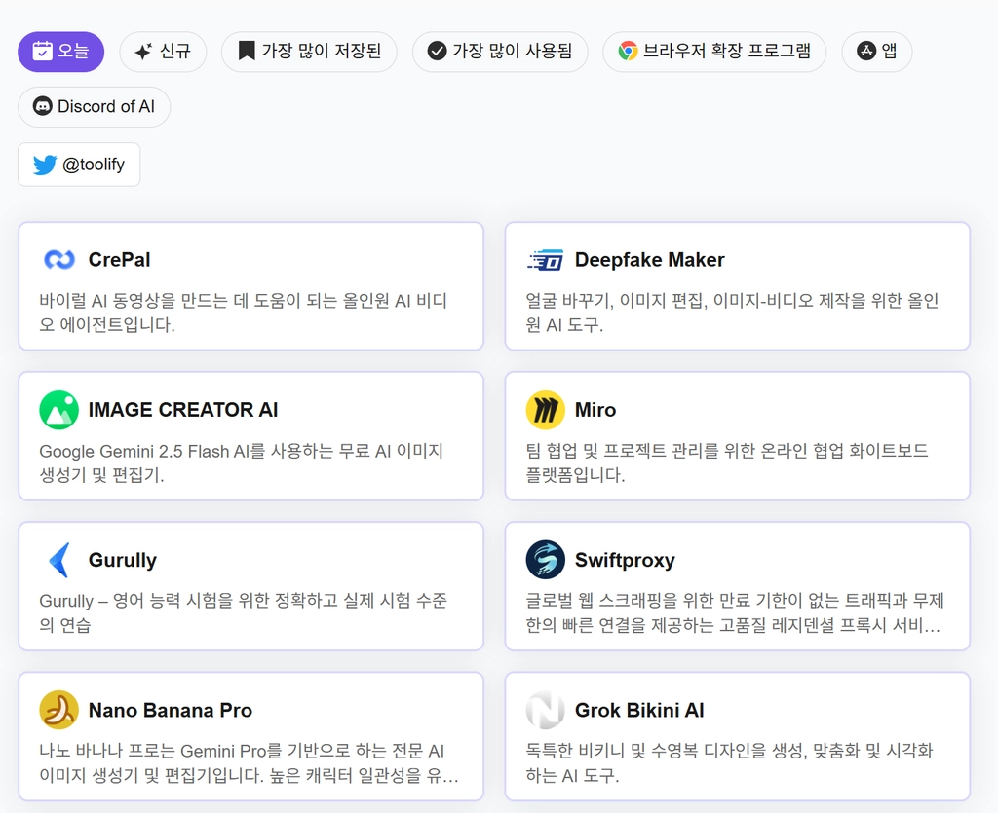The image size is (998, 813).
Task: Click the Chrome icon for 브라우저 확장 프로그램
Action: (x=628, y=51)
